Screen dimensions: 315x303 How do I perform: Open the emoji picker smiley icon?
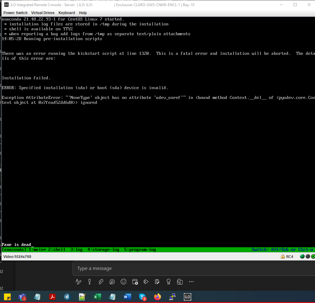coord(123,282)
